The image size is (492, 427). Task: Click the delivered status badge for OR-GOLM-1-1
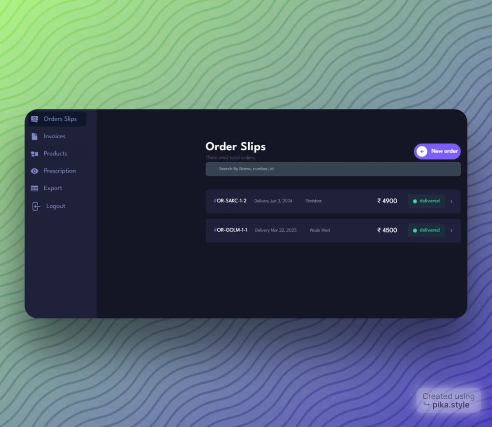click(426, 230)
